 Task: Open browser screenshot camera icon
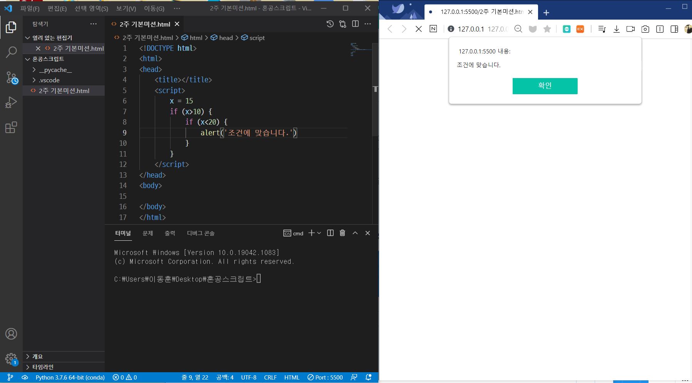(645, 29)
